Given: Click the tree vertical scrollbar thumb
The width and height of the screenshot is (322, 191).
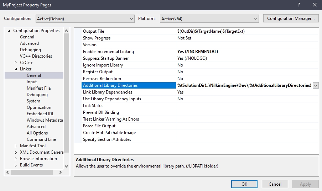Looking at the screenshot, I should click(66, 93).
